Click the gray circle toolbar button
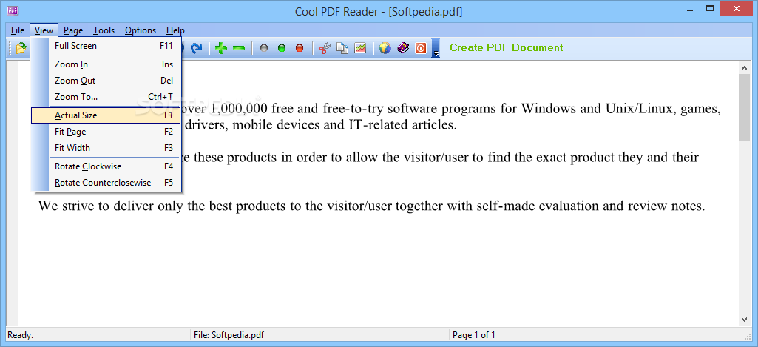Screen dimensions: 758x347 [x=264, y=48]
